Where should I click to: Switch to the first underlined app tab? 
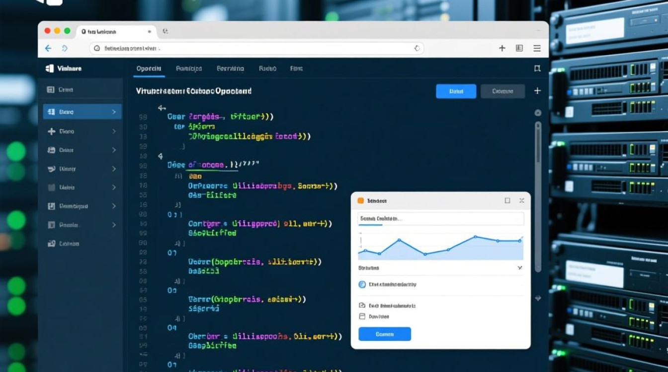point(149,68)
